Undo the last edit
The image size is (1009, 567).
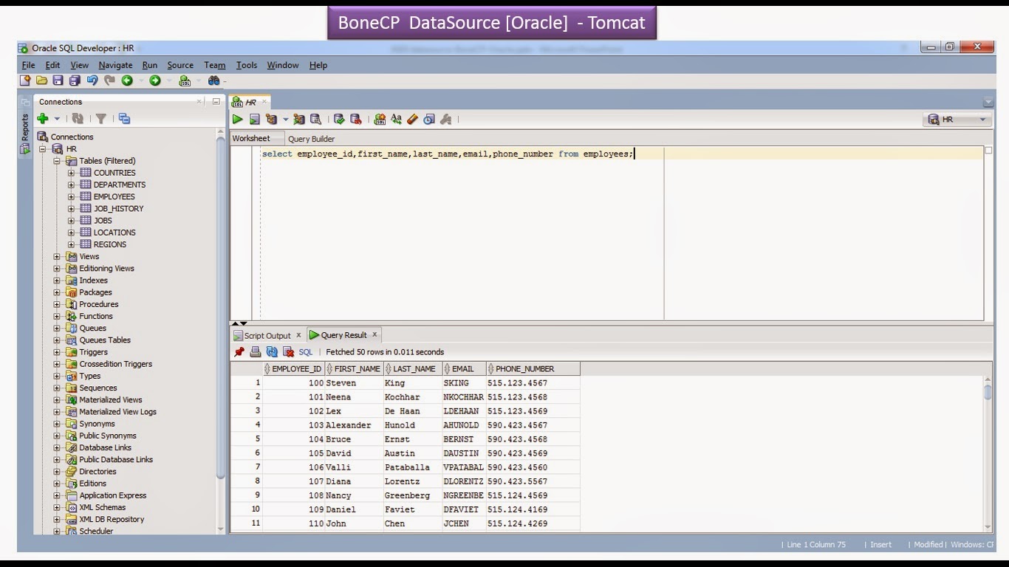92,80
